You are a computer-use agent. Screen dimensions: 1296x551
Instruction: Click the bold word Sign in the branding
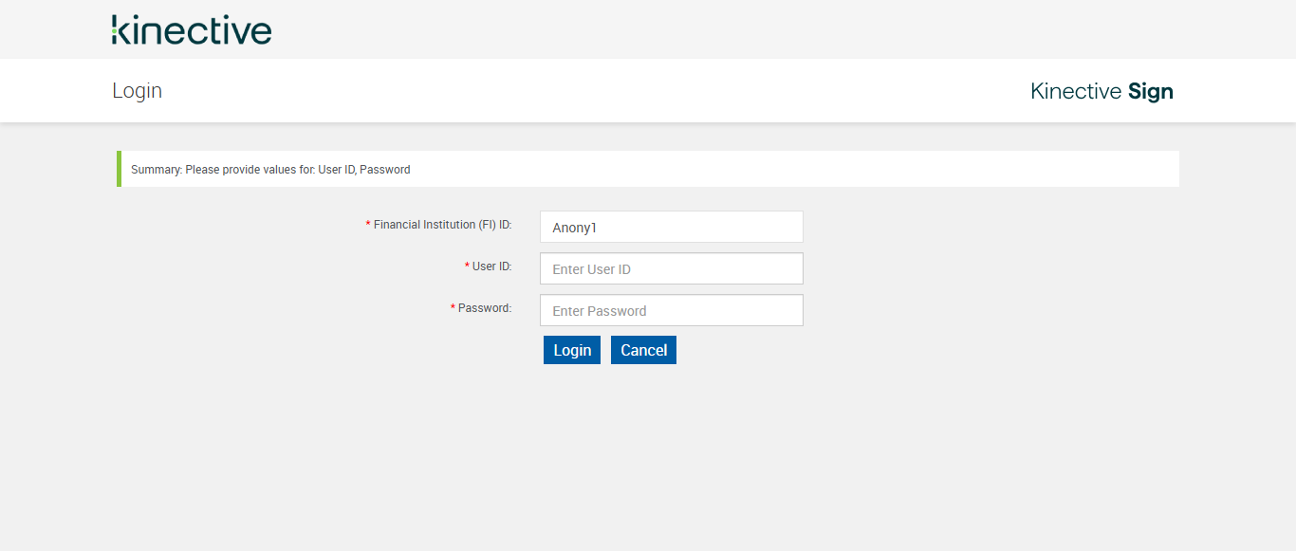point(1151,91)
